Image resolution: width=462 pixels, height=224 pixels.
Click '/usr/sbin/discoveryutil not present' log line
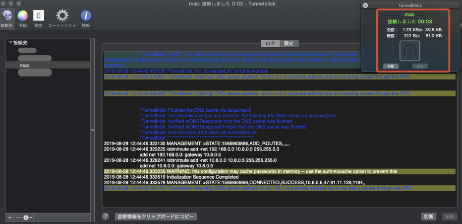tap(237, 116)
